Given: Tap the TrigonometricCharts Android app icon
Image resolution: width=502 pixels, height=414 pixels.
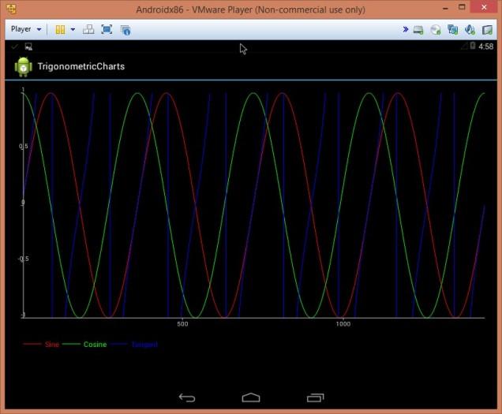Looking at the screenshot, I should [23, 67].
